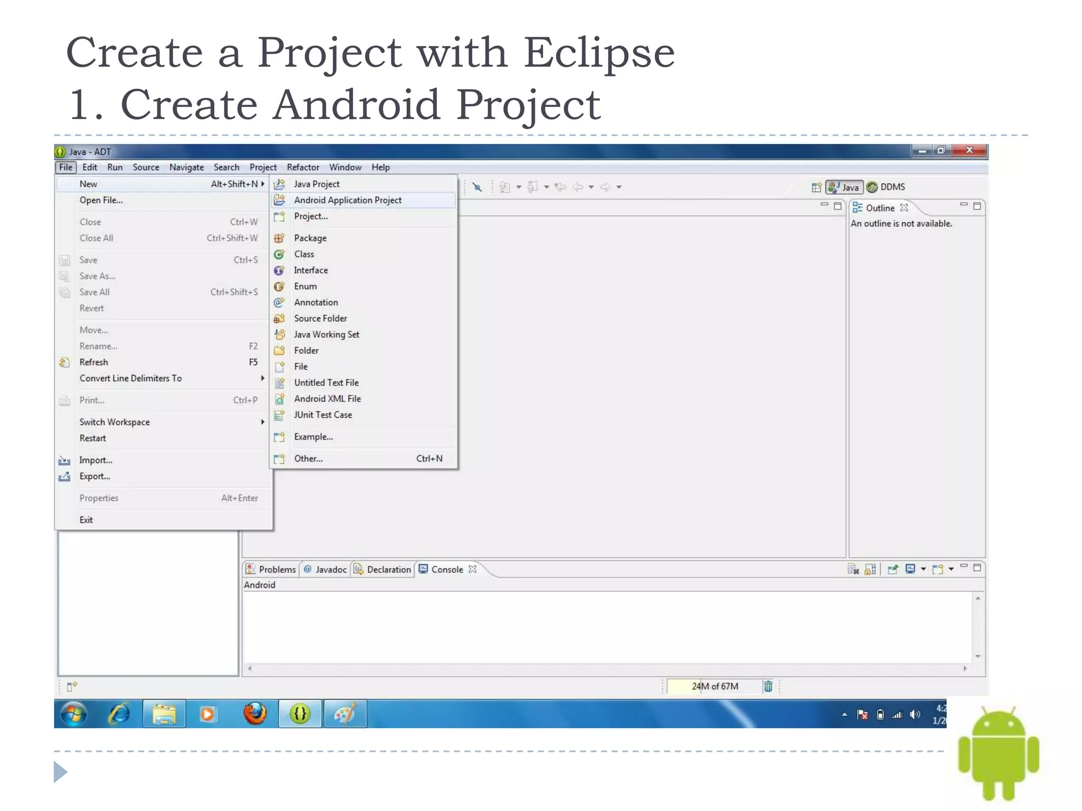Run garbage collector trash icon
Image resolution: width=1082 pixels, height=811 pixels.
tap(768, 686)
